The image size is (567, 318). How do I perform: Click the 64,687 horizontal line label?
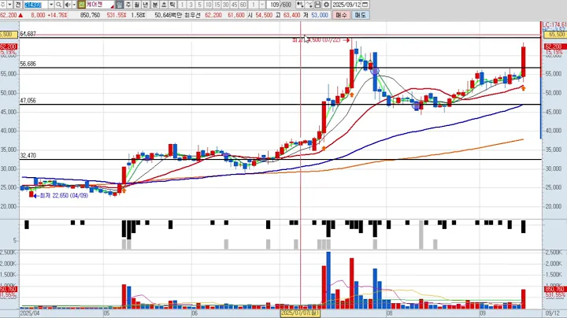[x=28, y=34]
